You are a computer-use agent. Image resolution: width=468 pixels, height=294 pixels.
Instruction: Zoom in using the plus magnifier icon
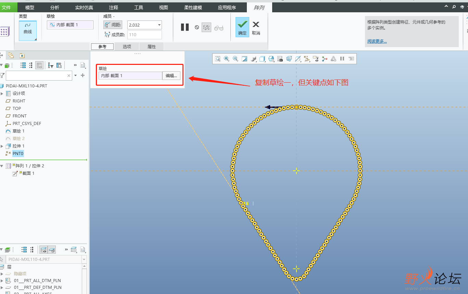[x=227, y=59]
